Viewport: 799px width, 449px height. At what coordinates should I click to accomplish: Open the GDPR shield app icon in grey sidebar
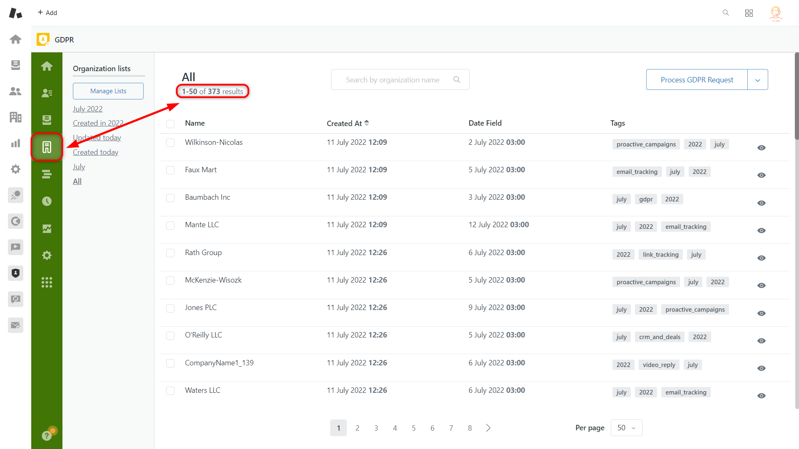pos(15,273)
